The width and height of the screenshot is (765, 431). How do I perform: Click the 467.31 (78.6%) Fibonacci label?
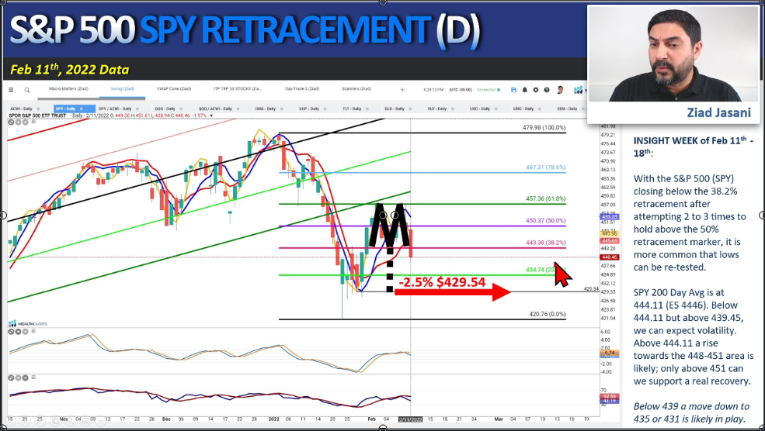pos(545,167)
